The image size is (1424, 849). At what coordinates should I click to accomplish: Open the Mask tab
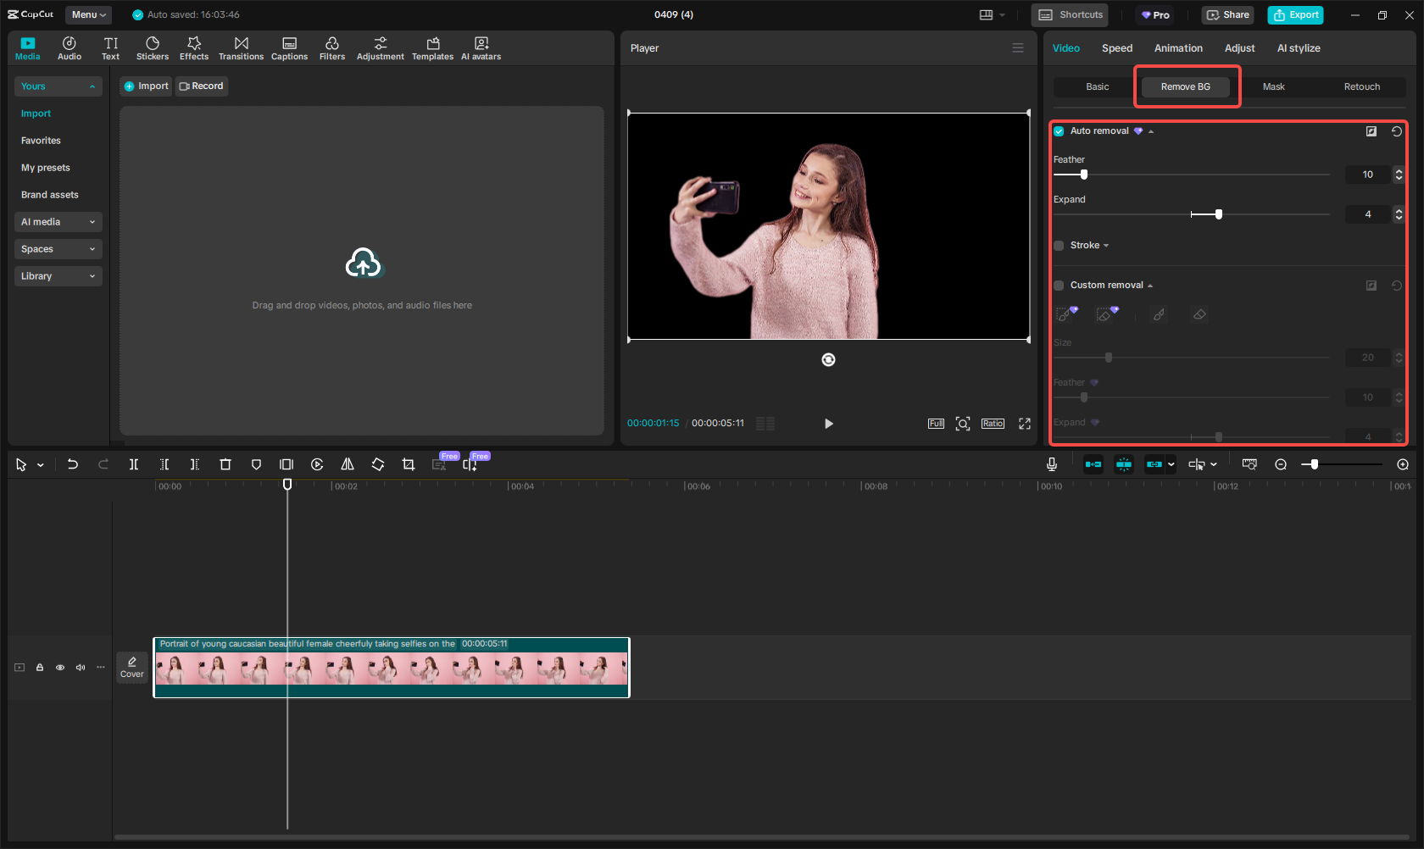point(1273,86)
